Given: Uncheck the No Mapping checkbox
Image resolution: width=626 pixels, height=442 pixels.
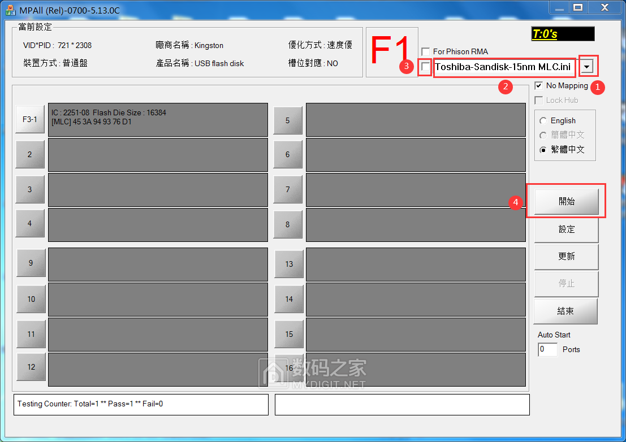Looking at the screenshot, I should 538,85.
